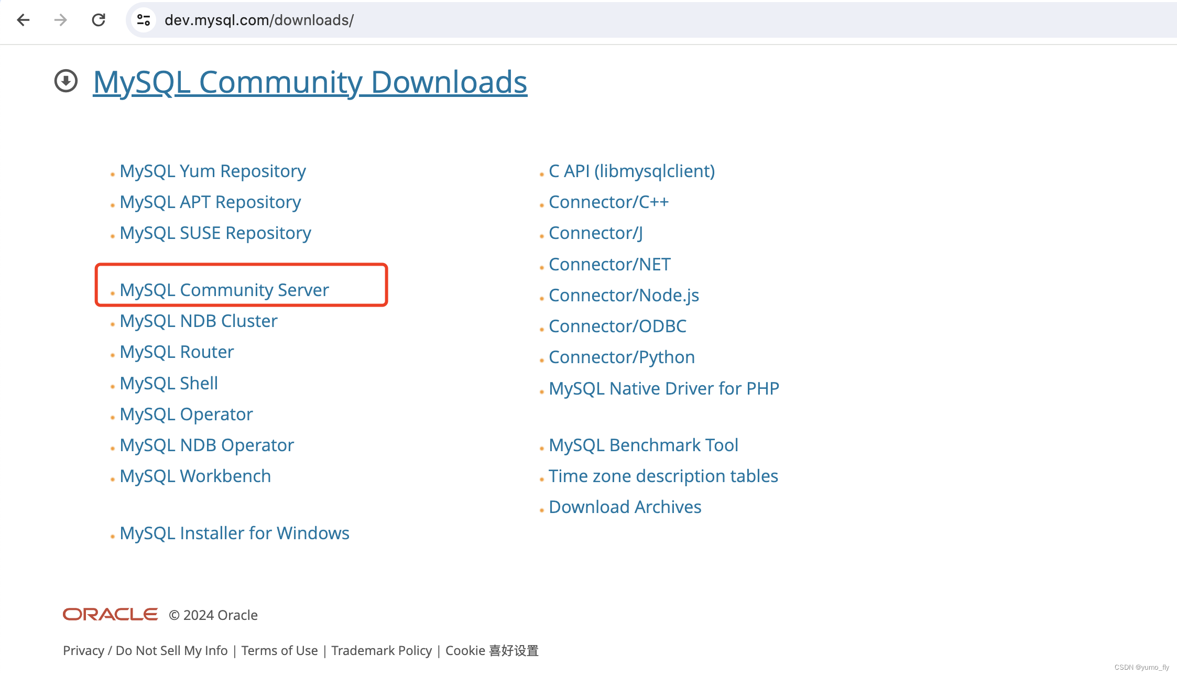Open Connector/NET link
Image resolution: width=1177 pixels, height=676 pixels.
pos(609,264)
